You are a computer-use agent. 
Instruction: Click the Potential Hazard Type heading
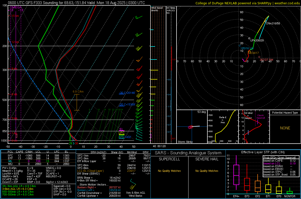[x=285, y=113]
